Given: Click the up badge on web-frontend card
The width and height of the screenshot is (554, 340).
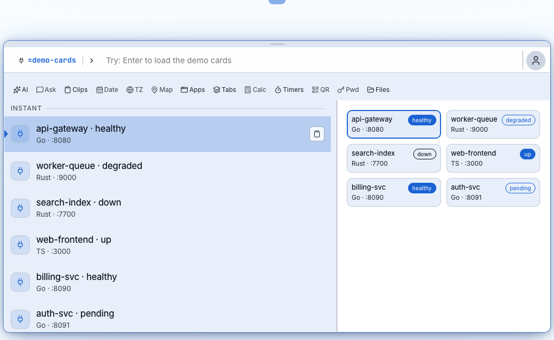Looking at the screenshot, I should [527, 154].
